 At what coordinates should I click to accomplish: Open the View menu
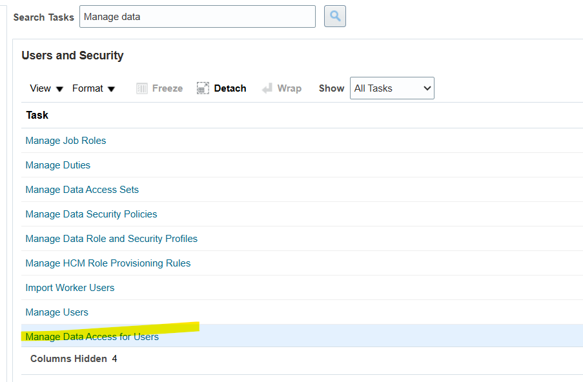(46, 88)
